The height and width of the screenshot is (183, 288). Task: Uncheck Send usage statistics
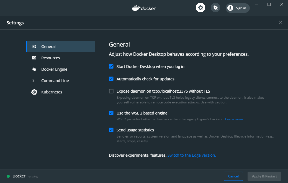point(111,130)
